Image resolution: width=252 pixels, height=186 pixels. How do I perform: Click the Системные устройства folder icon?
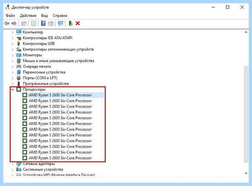coord(18,170)
